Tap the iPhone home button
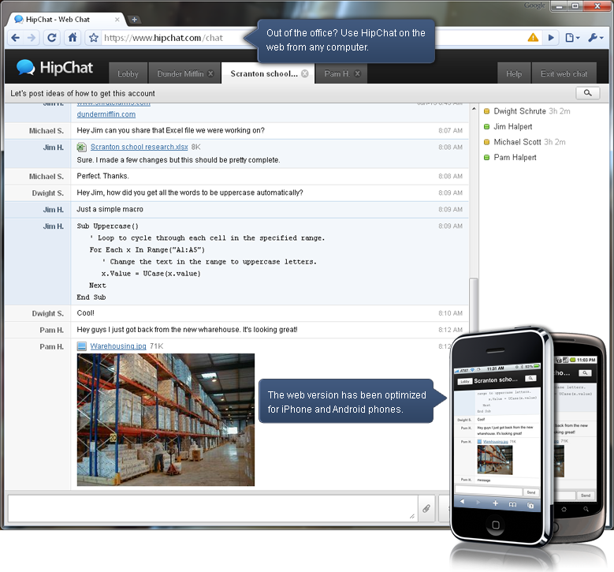The height and width of the screenshot is (572, 614). pyautogui.click(x=495, y=524)
